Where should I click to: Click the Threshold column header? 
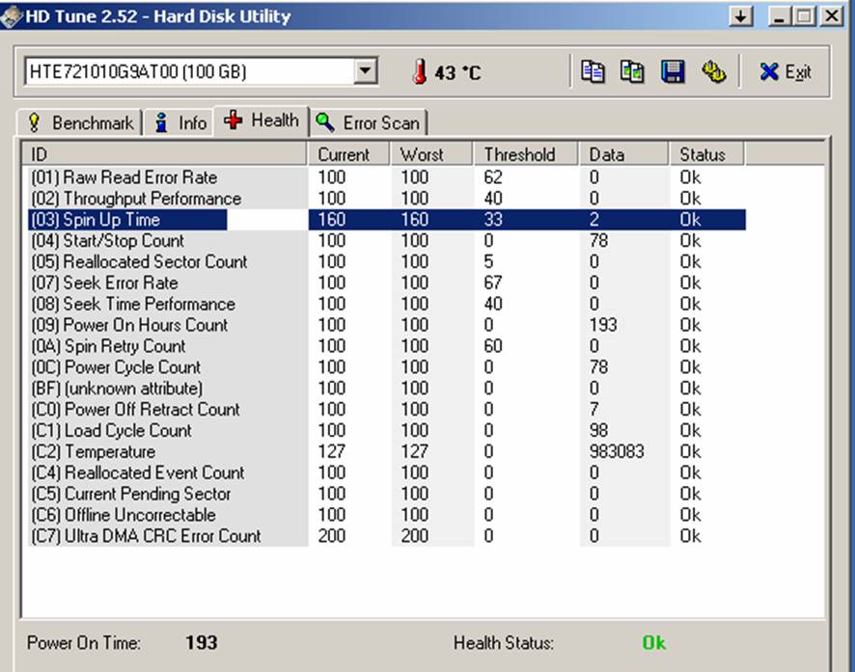click(524, 154)
